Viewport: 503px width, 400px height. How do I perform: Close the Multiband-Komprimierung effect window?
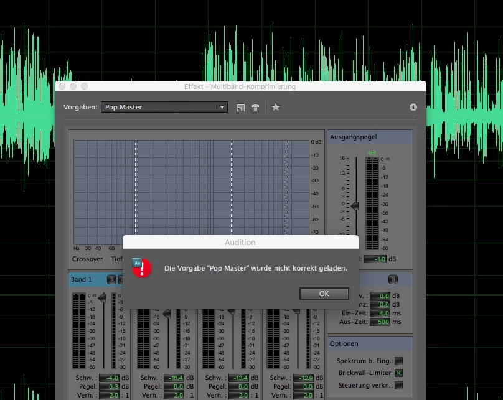pyautogui.click(x=62, y=86)
